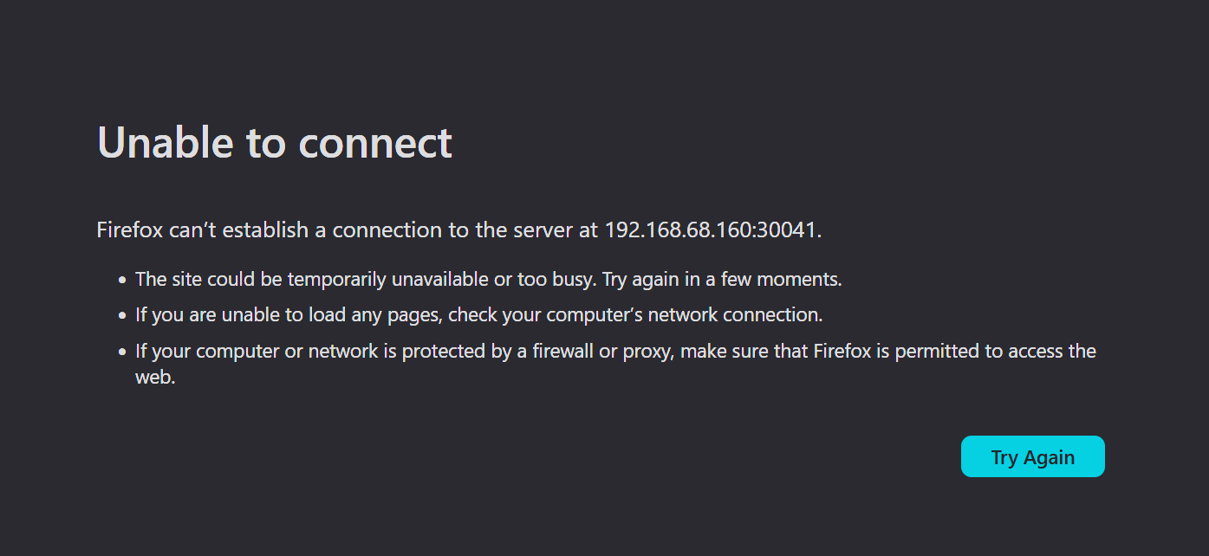The height and width of the screenshot is (556, 1209).
Task: Click the "Unable to connect" heading
Action: click(x=274, y=143)
